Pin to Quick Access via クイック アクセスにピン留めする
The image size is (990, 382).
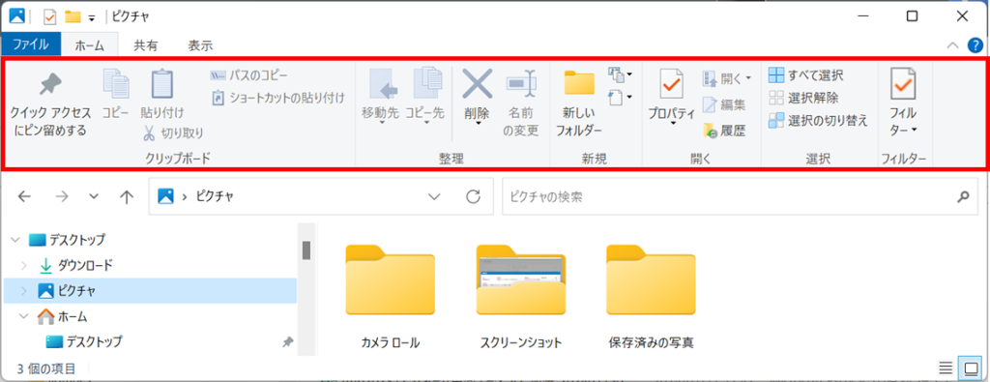50,104
